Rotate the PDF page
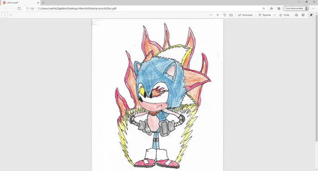The height and width of the screenshot is (171, 318). tap(224, 15)
